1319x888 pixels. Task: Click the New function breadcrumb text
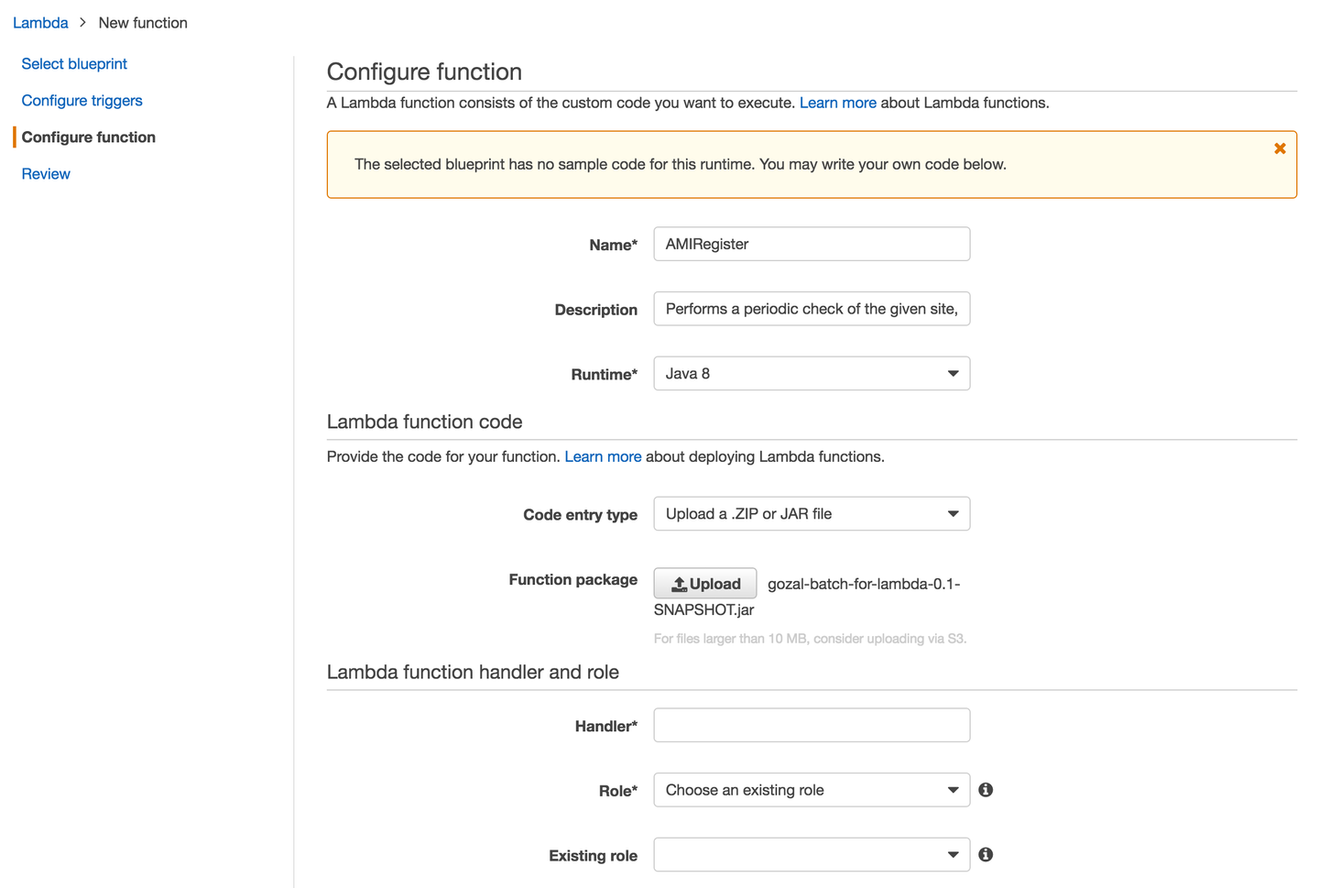click(143, 23)
